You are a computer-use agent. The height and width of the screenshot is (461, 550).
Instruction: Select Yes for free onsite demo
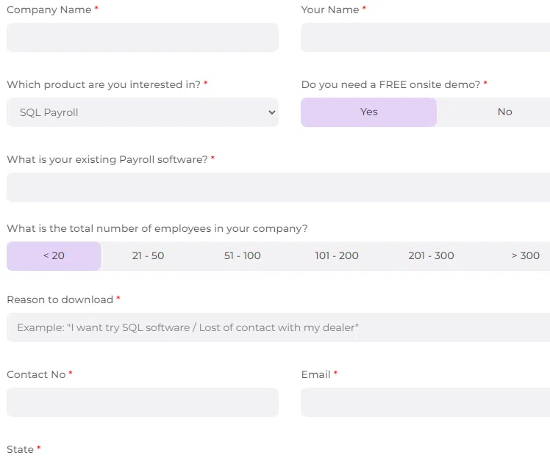tap(368, 112)
